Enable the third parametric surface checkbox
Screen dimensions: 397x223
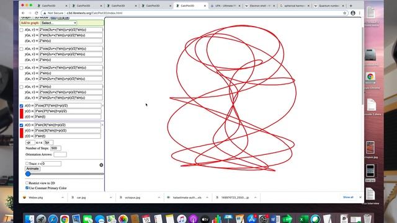click(x=22, y=68)
